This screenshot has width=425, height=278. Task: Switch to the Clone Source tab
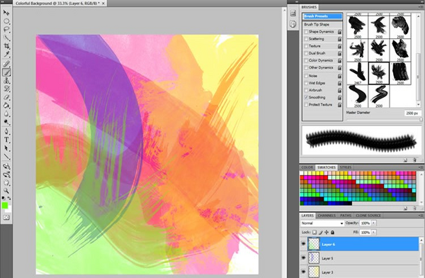[x=368, y=216]
